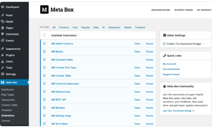The height and width of the screenshot is (128, 212).
Task: Open the MB REST API extension link
Action: [59, 100]
